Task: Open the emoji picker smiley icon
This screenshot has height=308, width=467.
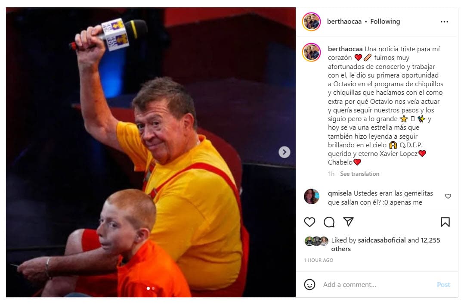Action: pyautogui.click(x=309, y=284)
